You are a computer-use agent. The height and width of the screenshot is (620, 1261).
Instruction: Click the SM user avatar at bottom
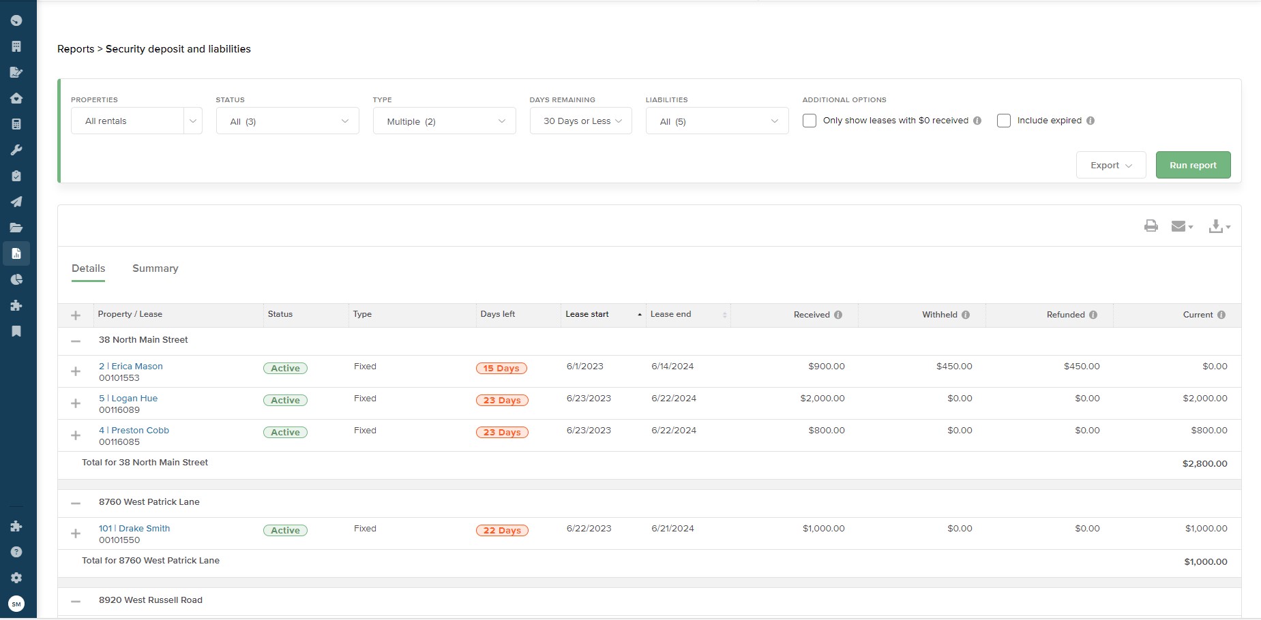pyautogui.click(x=17, y=604)
